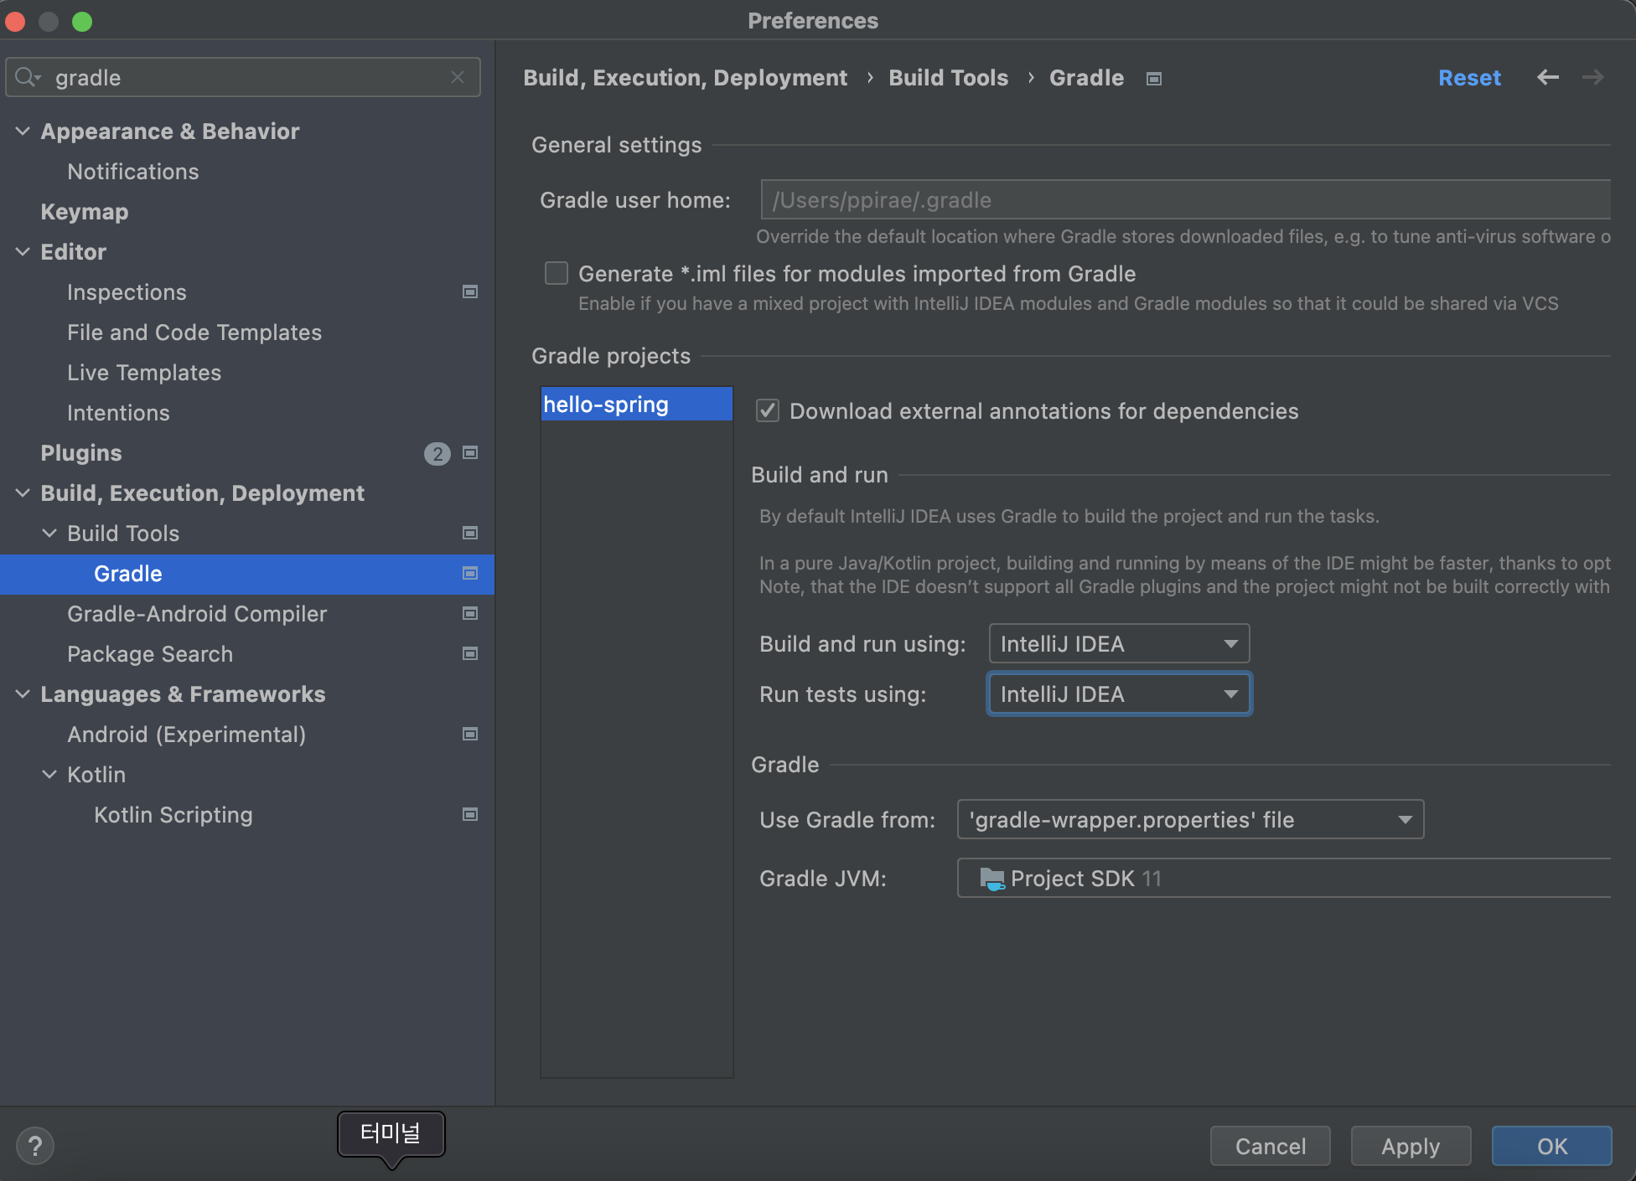Image resolution: width=1636 pixels, height=1181 pixels.
Task: Click the forward navigation arrow
Action: point(1592,77)
